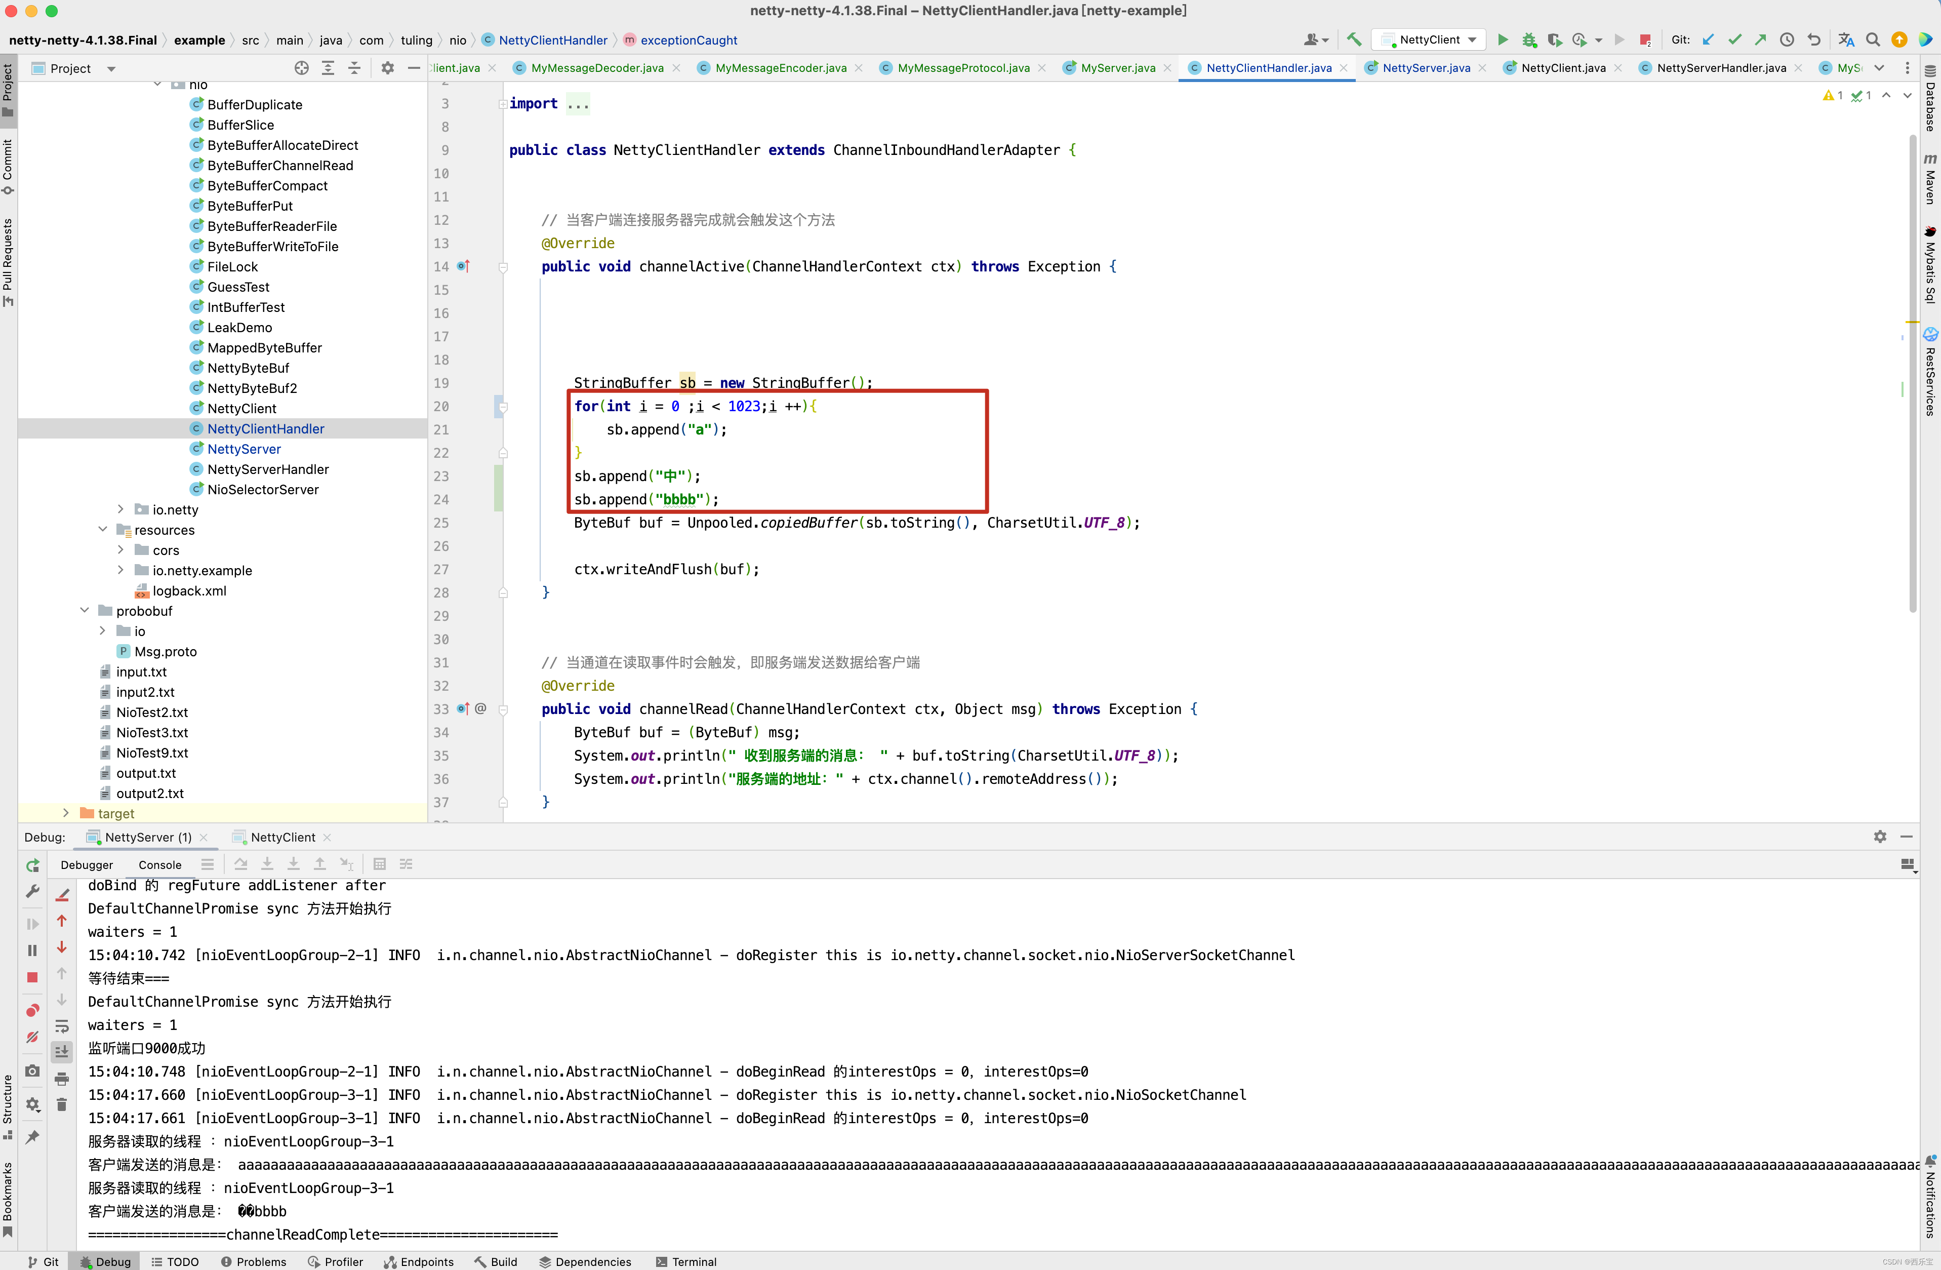Click the editor vertical scrollbar

1912,374
